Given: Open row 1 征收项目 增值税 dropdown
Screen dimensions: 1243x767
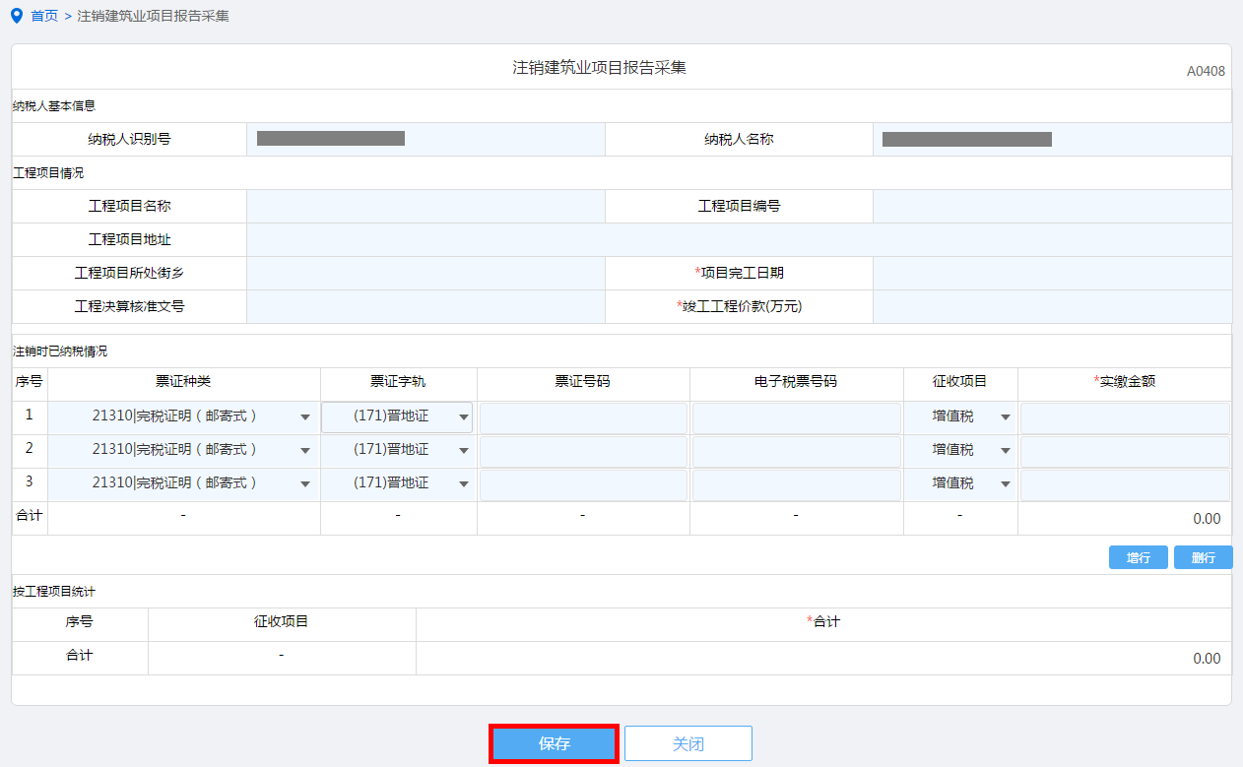Looking at the screenshot, I should click(x=960, y=417).
